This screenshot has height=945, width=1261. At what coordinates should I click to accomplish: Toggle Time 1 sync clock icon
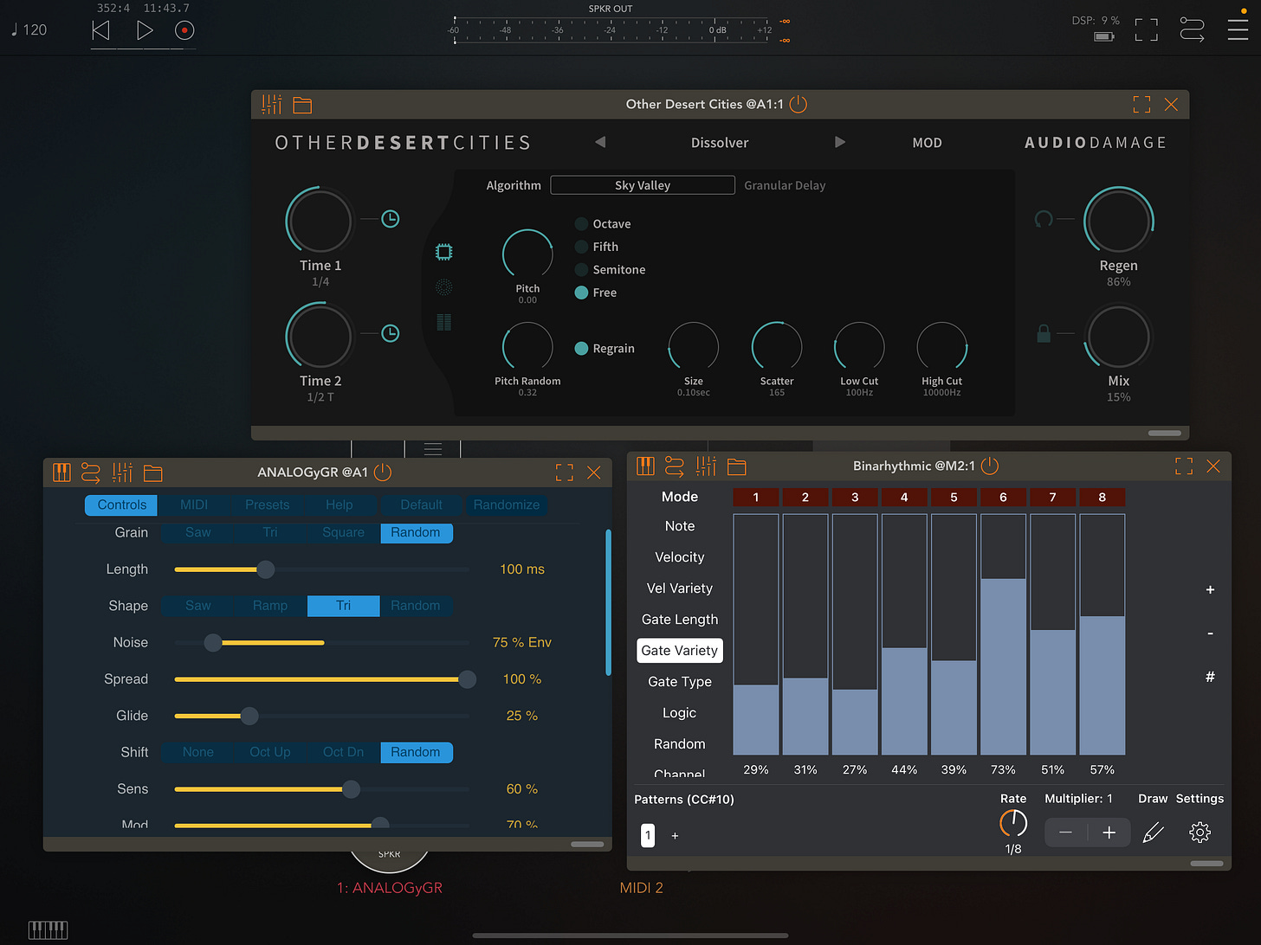click(391, 219)
